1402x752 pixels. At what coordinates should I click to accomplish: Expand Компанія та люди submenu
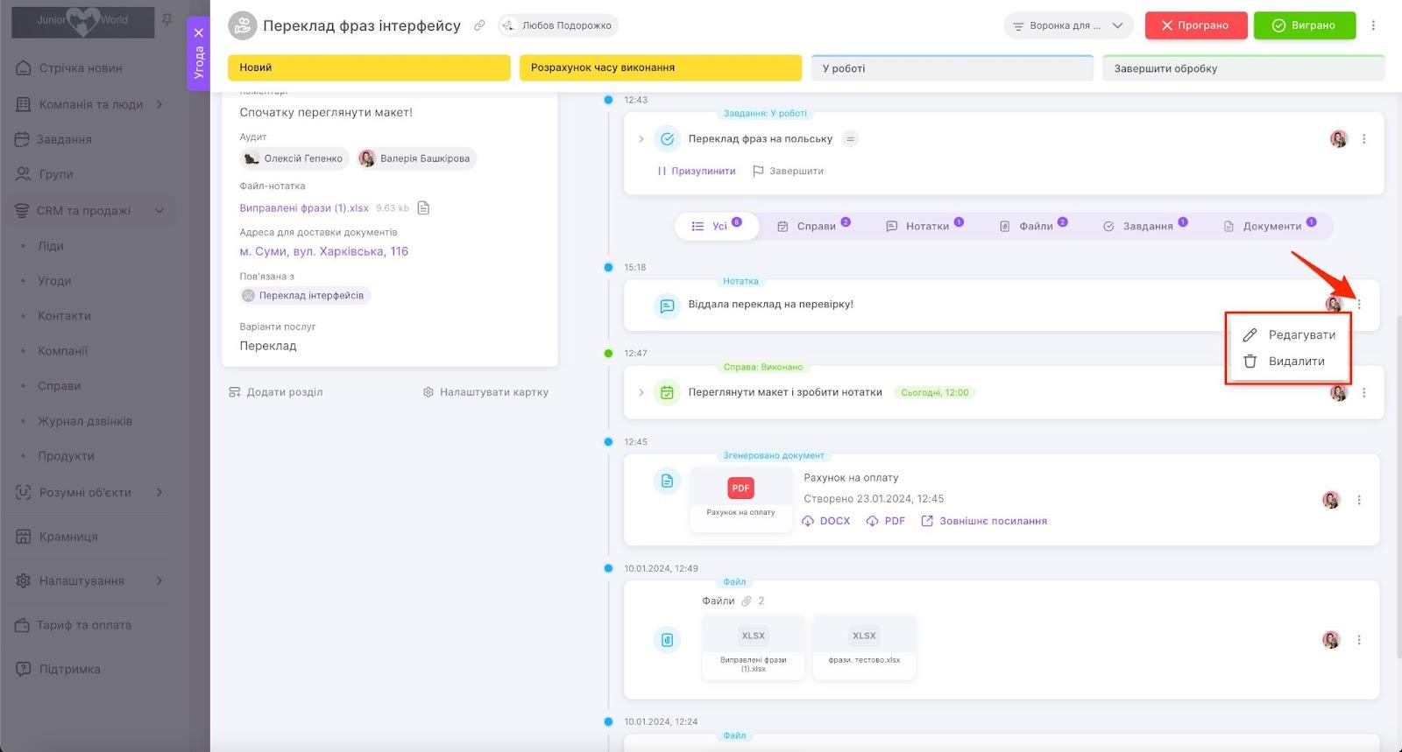(159, 104)
